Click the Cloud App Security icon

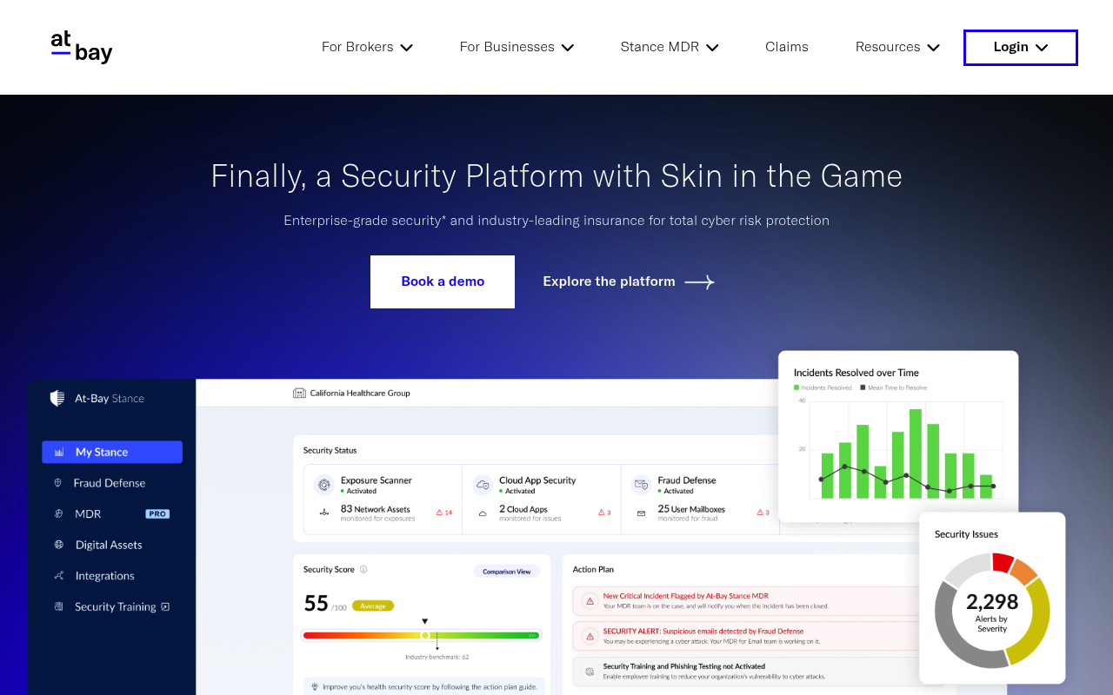(x=483, y=485)
